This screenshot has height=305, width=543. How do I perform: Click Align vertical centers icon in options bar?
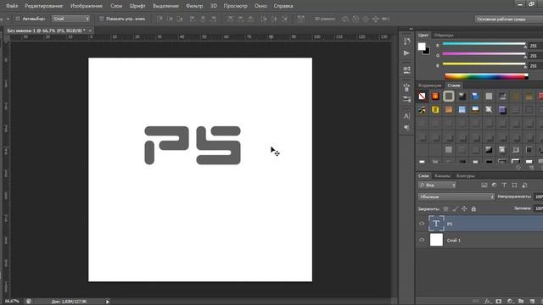tap(170, 19)
